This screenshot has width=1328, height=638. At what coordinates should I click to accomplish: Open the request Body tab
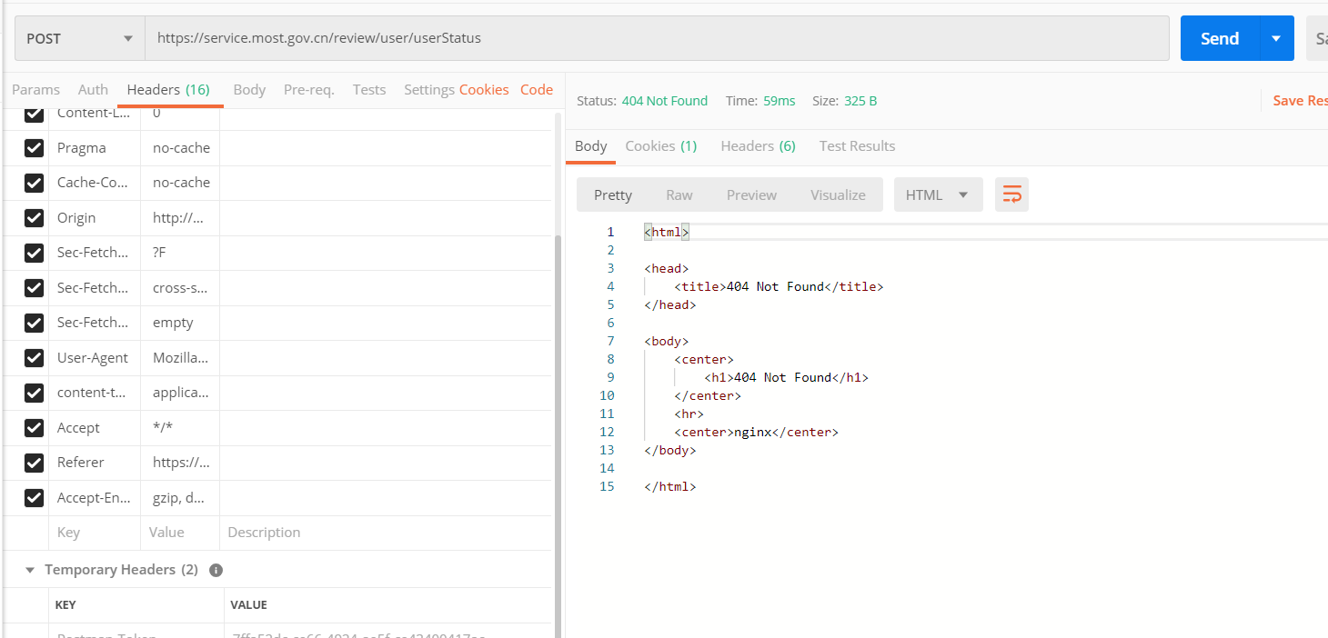click(x=249, y=89)
